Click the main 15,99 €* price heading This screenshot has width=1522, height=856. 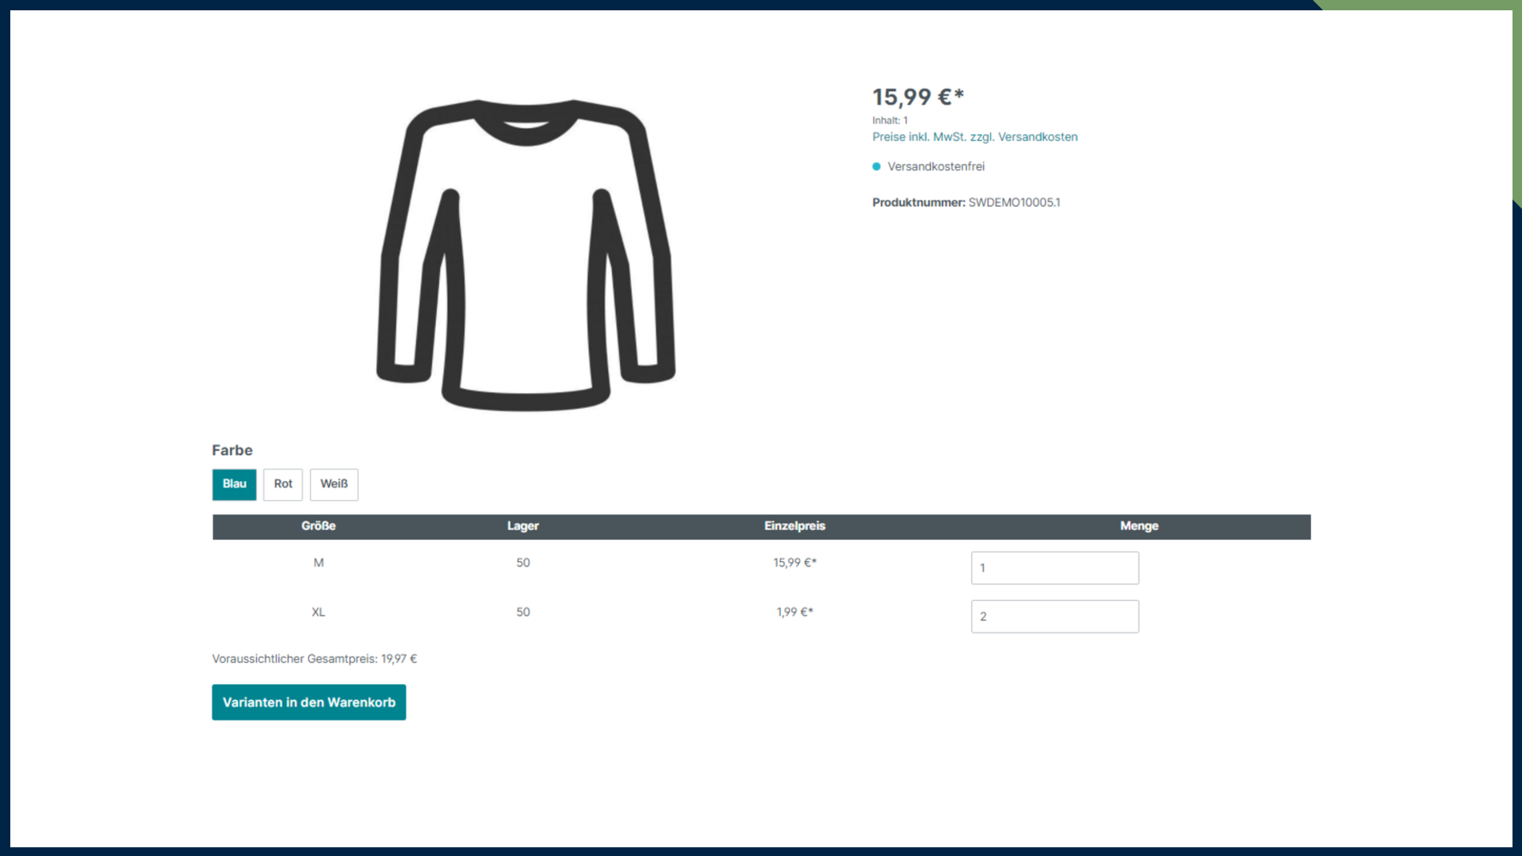pos(917,97)
